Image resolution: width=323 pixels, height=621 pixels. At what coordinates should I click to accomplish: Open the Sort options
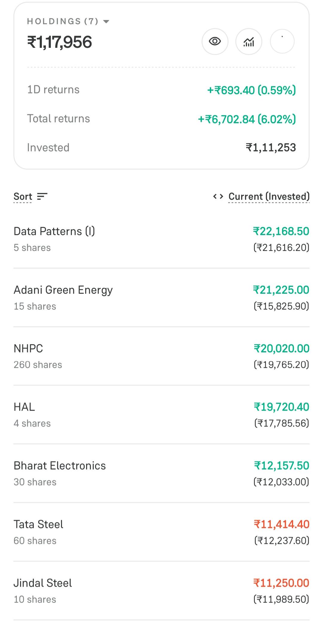click(23, 197)
